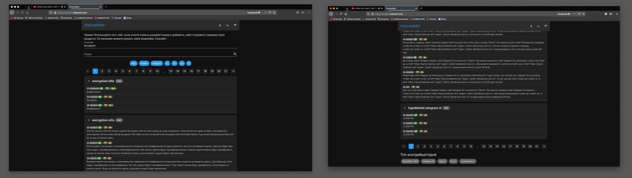Open Todorant Android bookmark in left browser
Image resolution: width=632 pixels, height=178 pixels.
click(x=34, y=18)
